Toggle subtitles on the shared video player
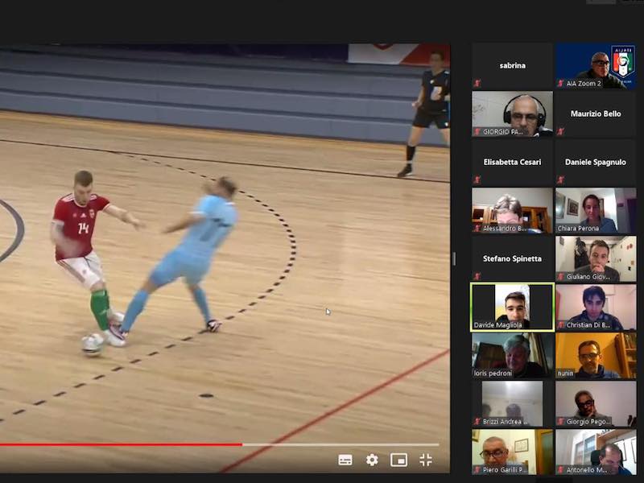Viewport: 644px width, 483px height. 345,460
